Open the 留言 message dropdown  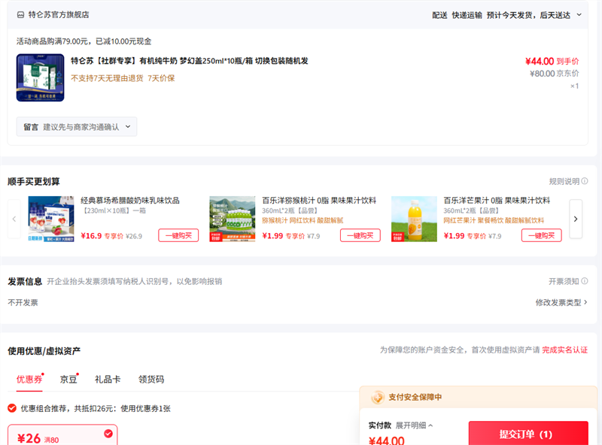[x=77, y=127]
